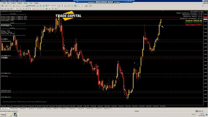The image size is (208, 117).
Task: Open the Strategy Tester icon
Action: coord(23,6)
